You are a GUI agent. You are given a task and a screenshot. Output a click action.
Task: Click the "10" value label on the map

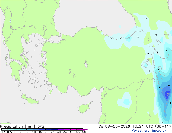click(169, 85)
